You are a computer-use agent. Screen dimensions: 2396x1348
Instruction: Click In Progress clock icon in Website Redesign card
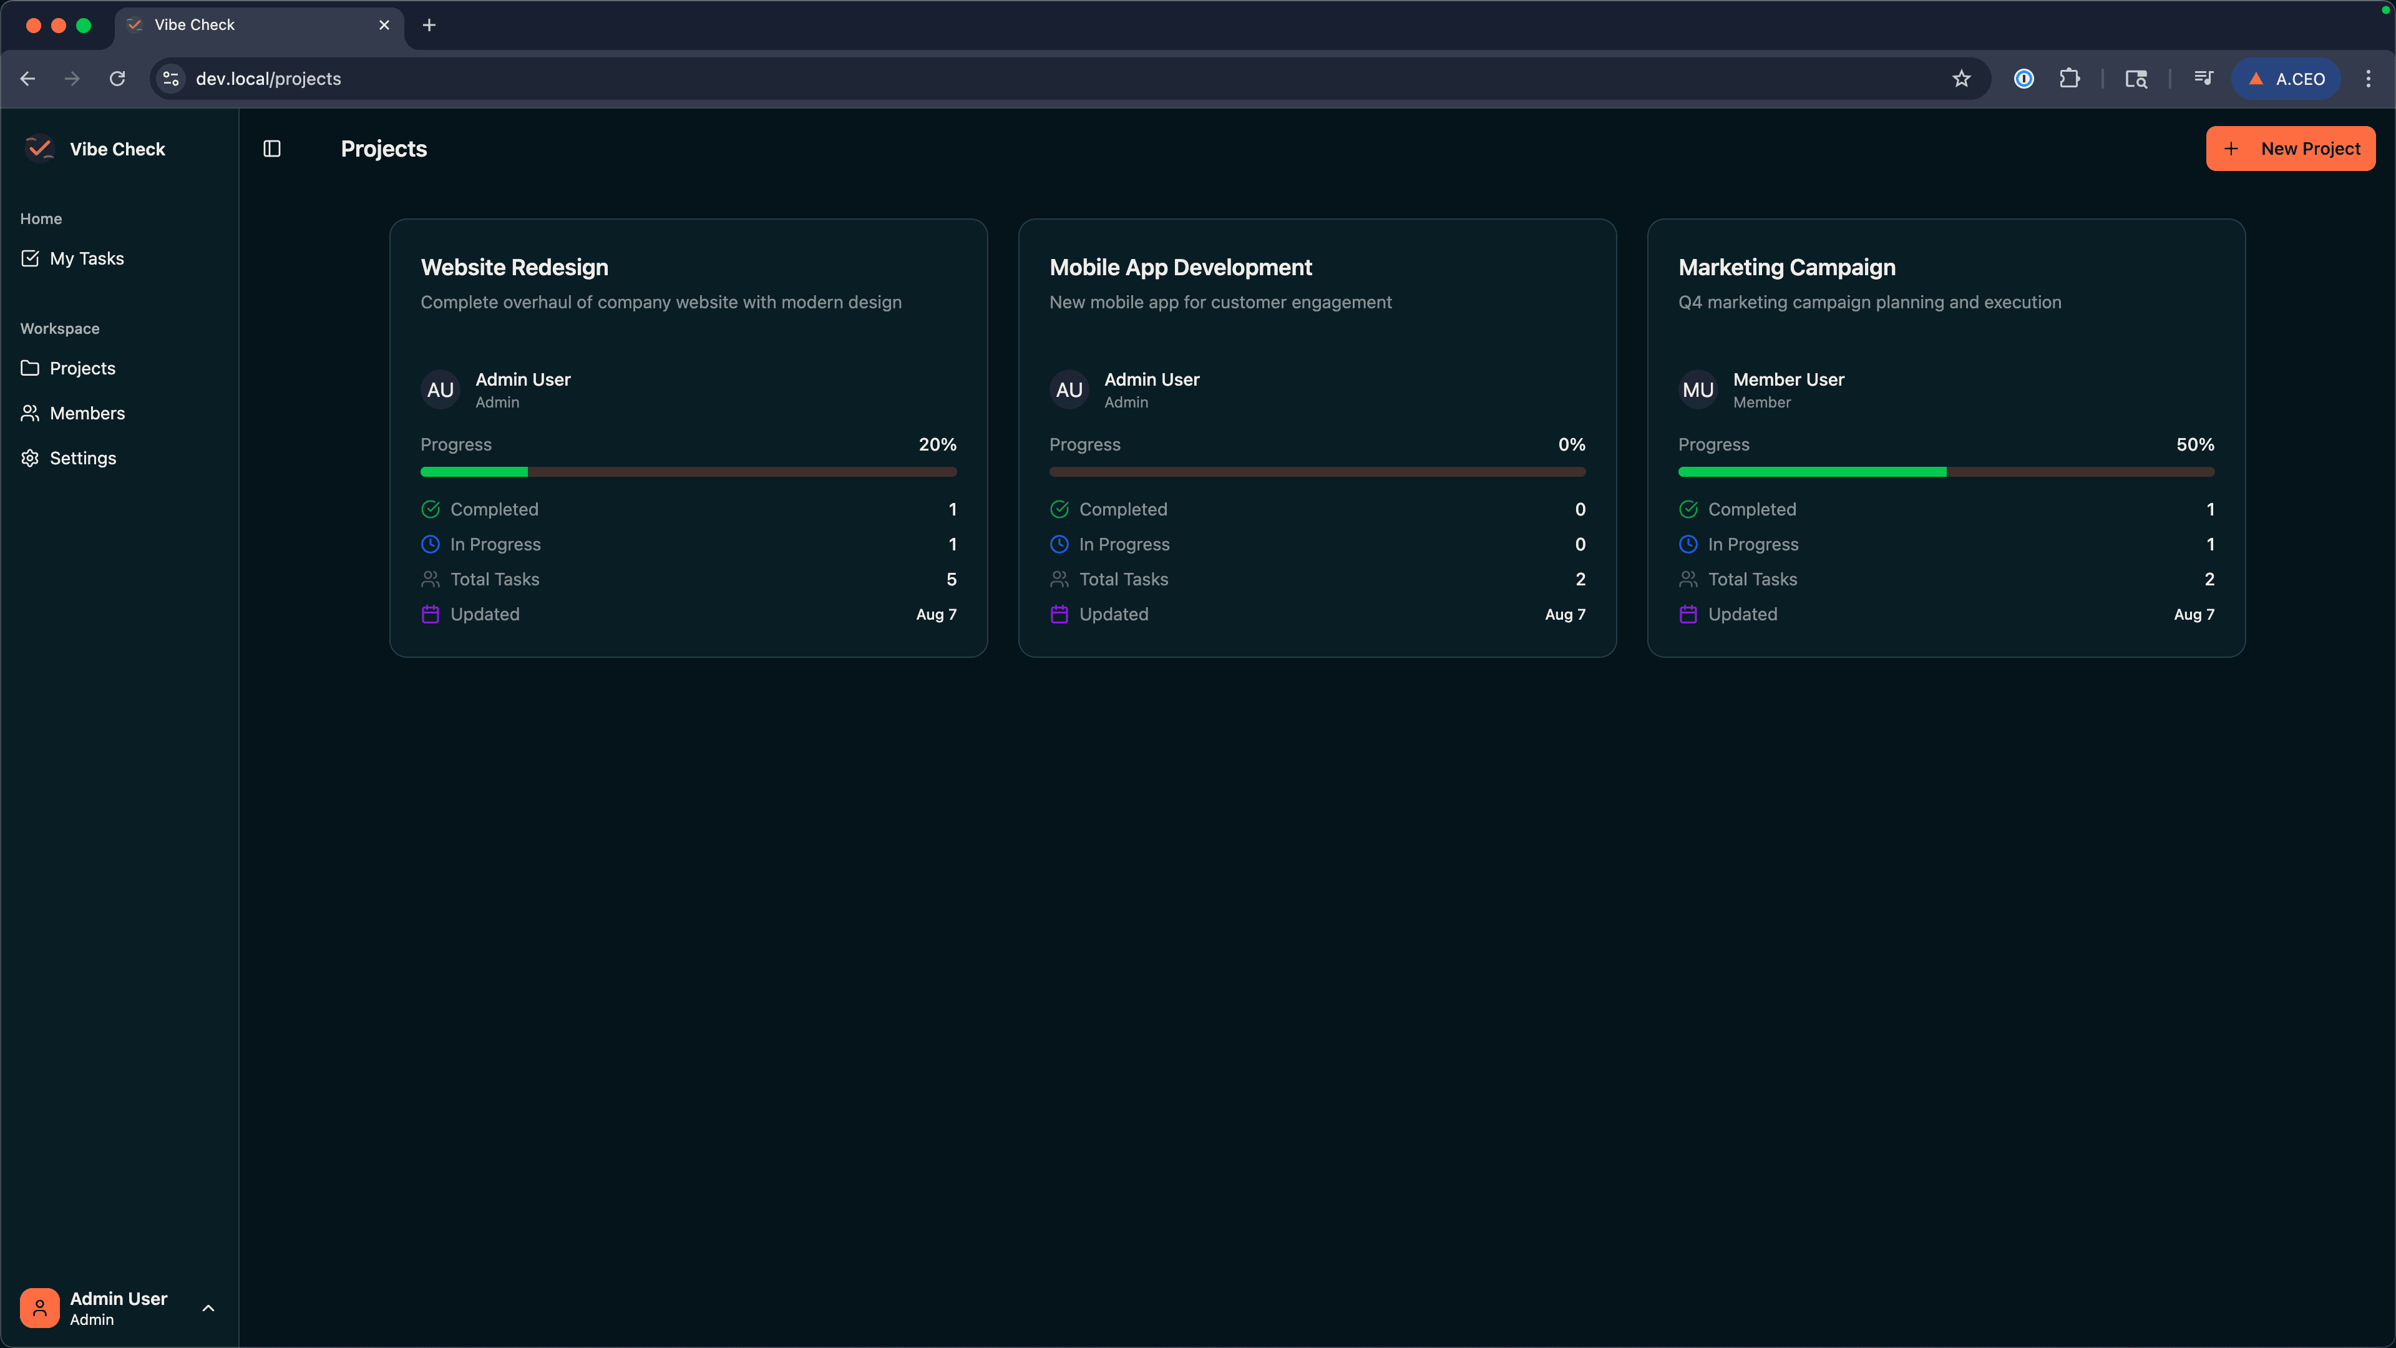[x=430, y=544]
